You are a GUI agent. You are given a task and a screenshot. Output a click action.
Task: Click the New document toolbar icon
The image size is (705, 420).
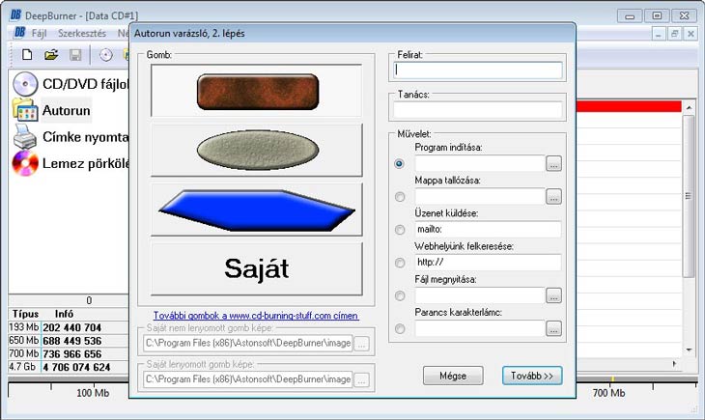tap(27, 55)
